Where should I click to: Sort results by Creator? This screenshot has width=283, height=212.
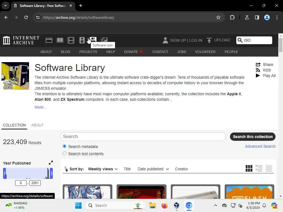click(x=181, y=169)
